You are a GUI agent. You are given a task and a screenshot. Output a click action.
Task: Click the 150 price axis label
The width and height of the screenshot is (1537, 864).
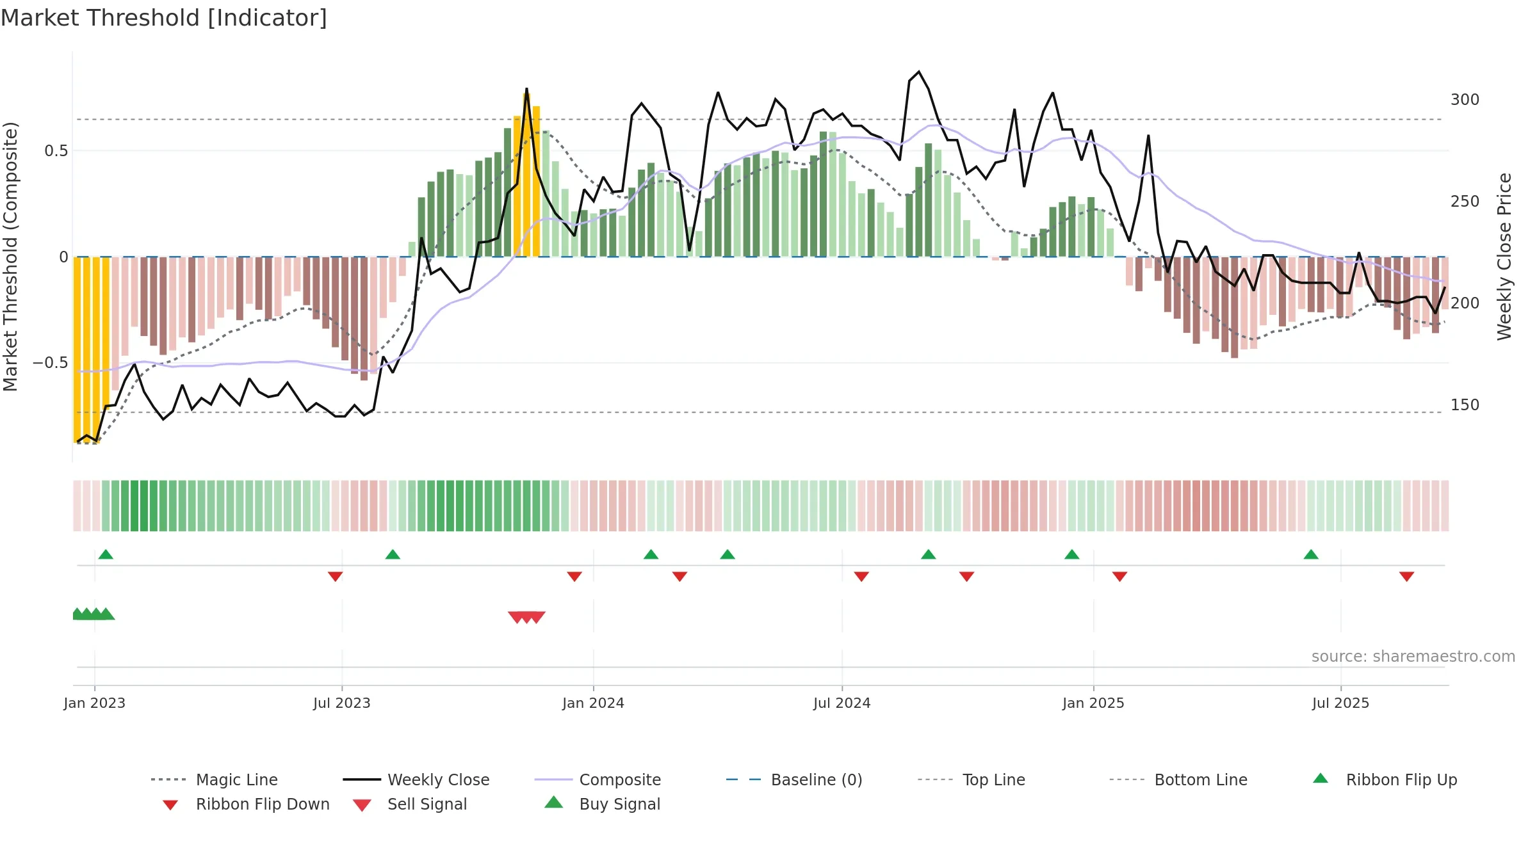tap(1465, 405)
